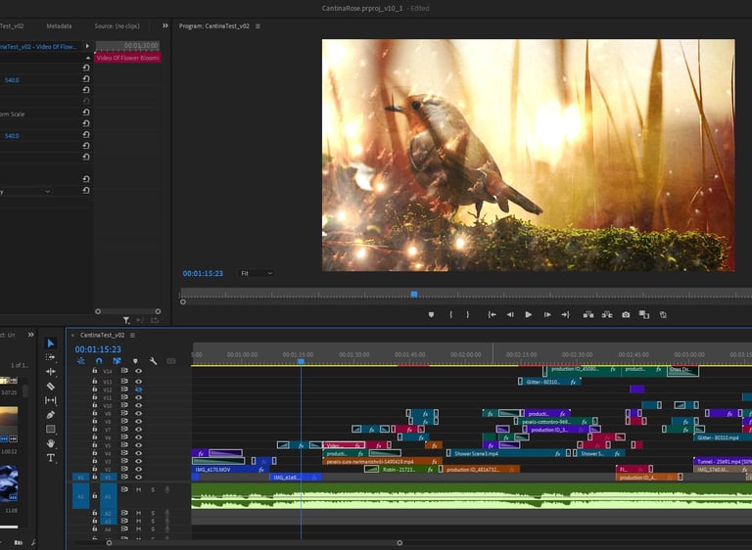This screenshot has height=550, width=752.
Task: Open the Source: (no clips) tab
Action: (118, 26)
